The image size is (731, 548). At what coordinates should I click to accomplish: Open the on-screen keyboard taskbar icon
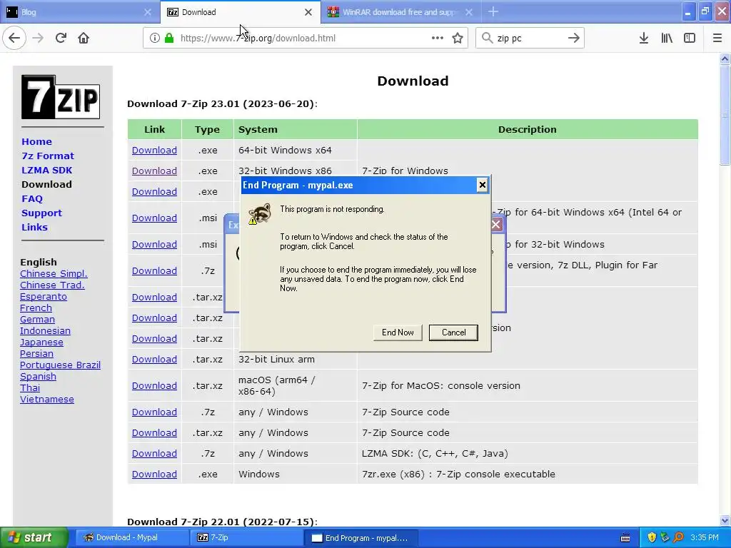click(625, 538)
